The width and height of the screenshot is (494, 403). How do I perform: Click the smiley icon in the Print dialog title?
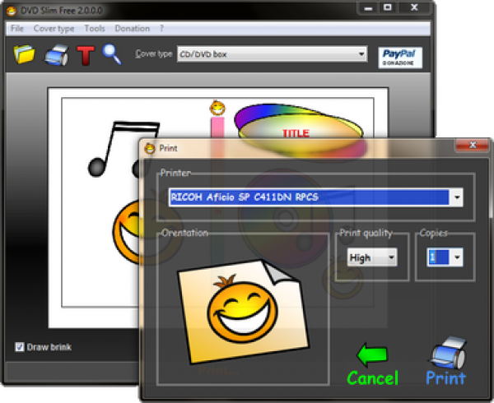(150, 148)
